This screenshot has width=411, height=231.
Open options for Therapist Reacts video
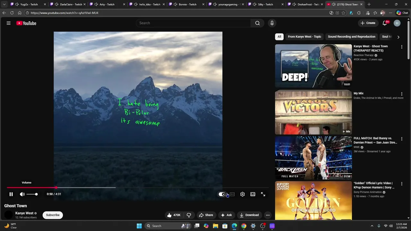click(402, 47)
